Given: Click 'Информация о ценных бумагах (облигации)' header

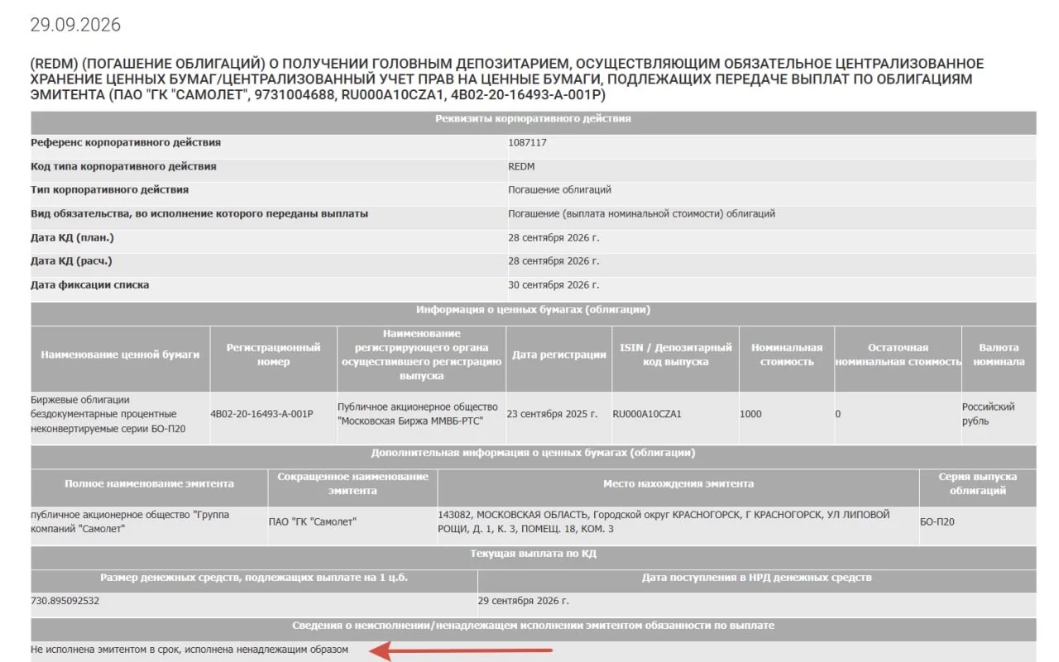Looking at the screenshot, I should tap(534, 310).
